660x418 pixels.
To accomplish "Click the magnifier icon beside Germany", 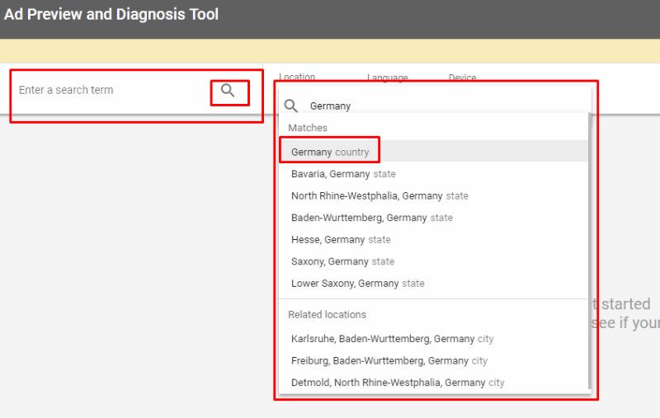I will [x=291, y=106].
